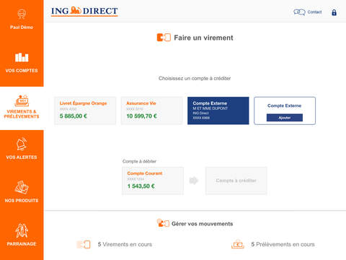Image resolution: width=346 pixels, height=260 pixels.
Task: Choose Compte Externe M et Mme Dupont
Action: click(218, 110)
